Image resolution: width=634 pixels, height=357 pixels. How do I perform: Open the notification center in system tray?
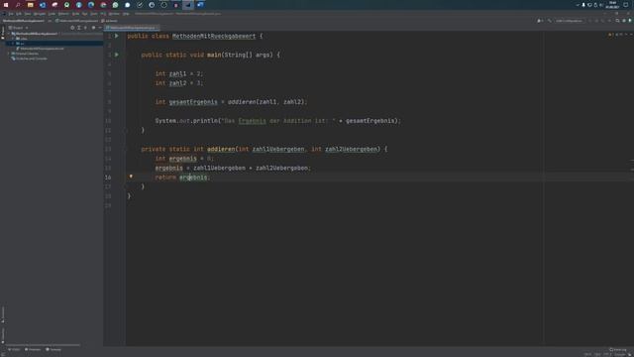coord(626,5)
